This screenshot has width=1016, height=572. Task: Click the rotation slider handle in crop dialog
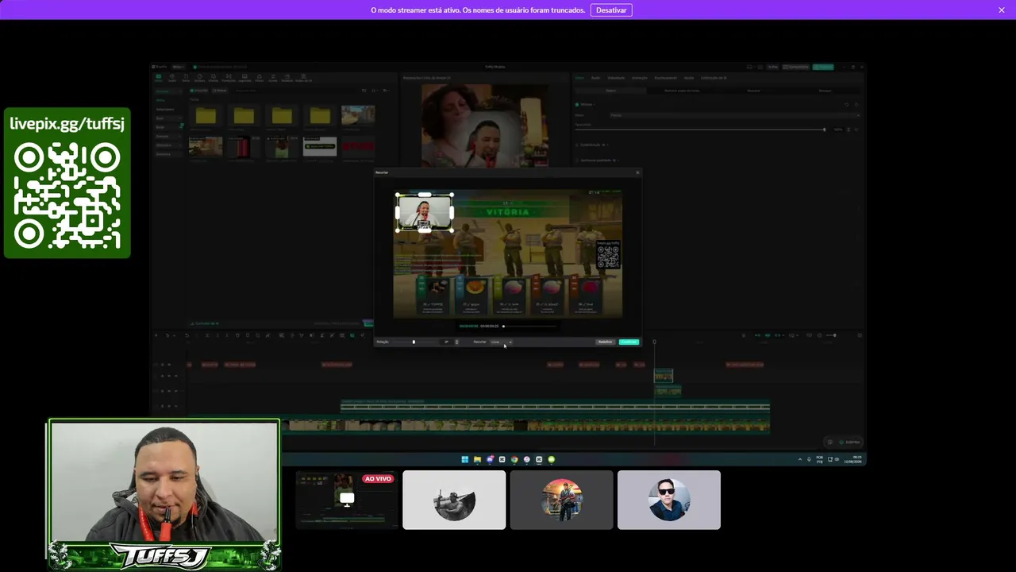(x=414, y=342)
